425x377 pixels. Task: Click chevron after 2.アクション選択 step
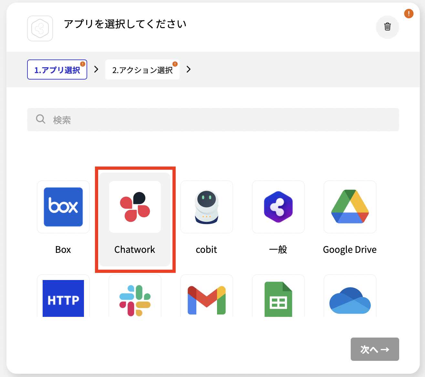(x=189, y=69)
